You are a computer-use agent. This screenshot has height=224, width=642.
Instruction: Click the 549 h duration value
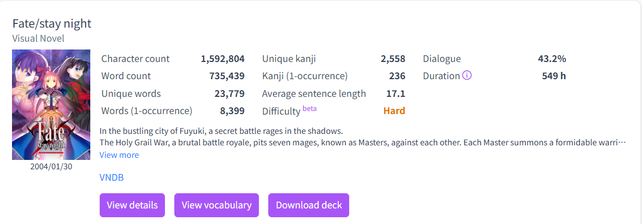pos(554,76)
